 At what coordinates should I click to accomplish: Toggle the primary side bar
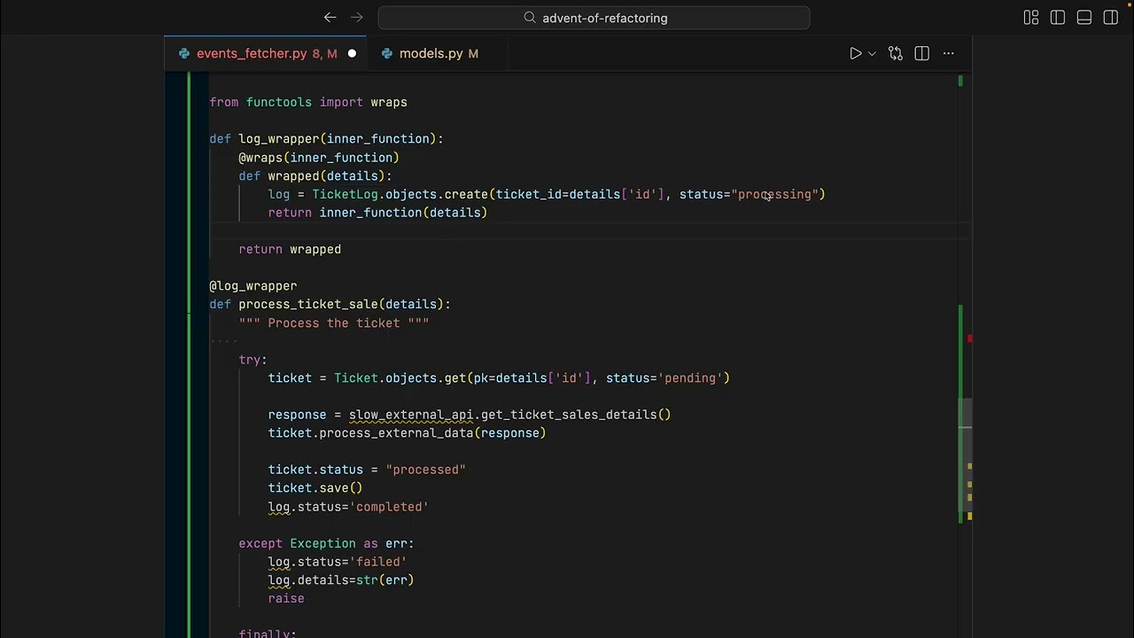click(x=1058, y=18)
